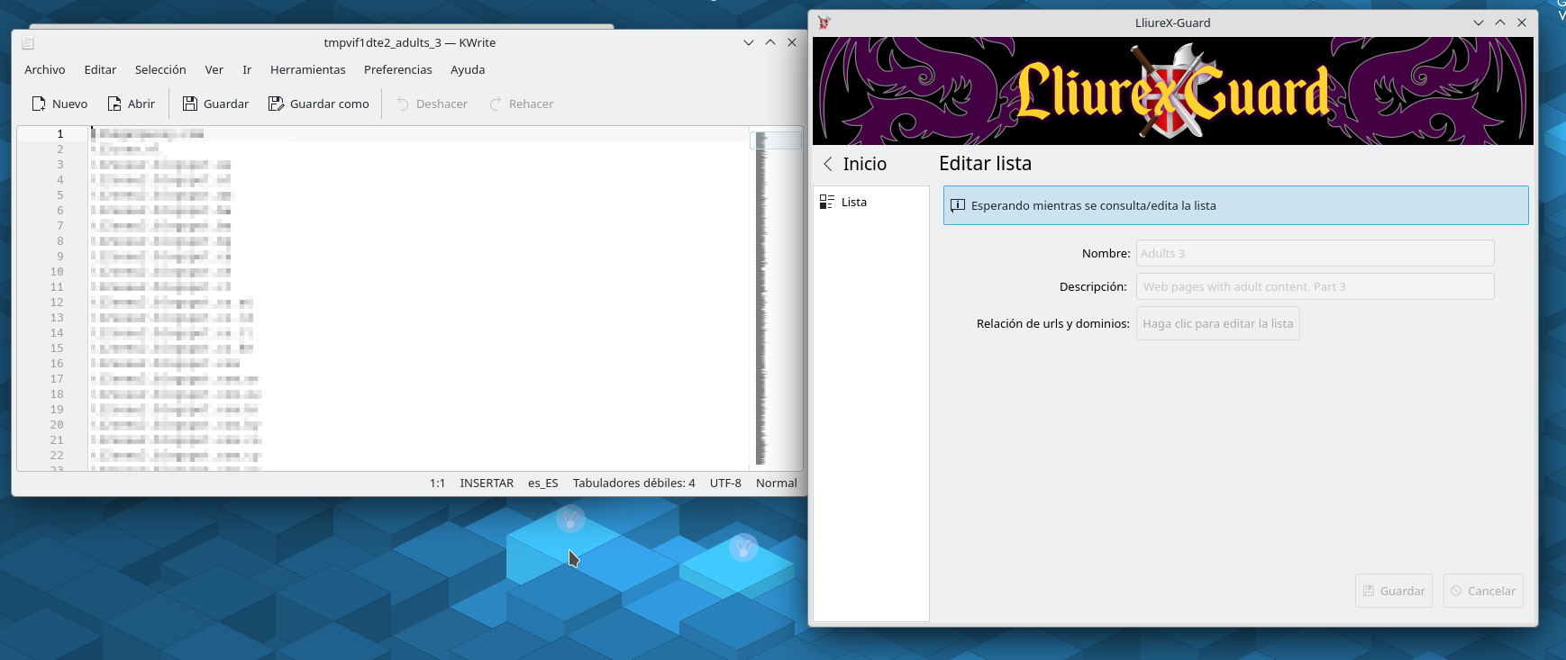This screenshot has width=1566, height=660.
Task: Open a file with Abrir icon
Action: click(x=114, y=104)
